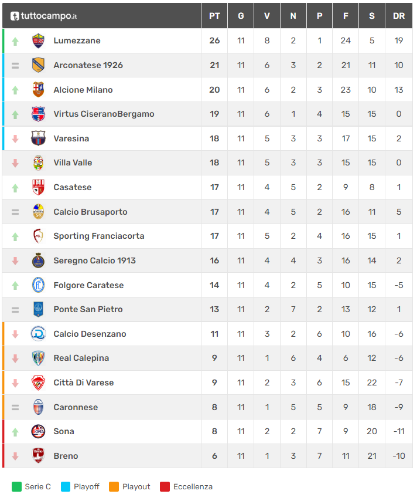
Task: Click the Calcio Desenzano club logo
Action: tap(38, 334)
